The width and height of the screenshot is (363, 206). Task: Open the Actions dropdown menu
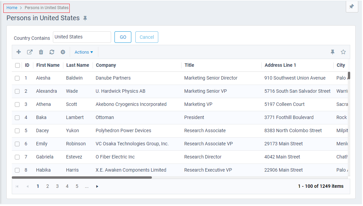click(84, 52)
